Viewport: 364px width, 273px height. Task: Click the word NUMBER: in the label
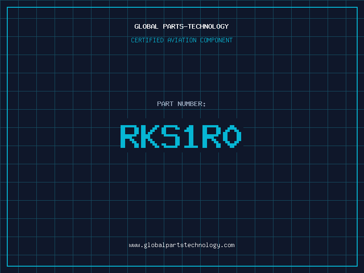tap(192, 104)
